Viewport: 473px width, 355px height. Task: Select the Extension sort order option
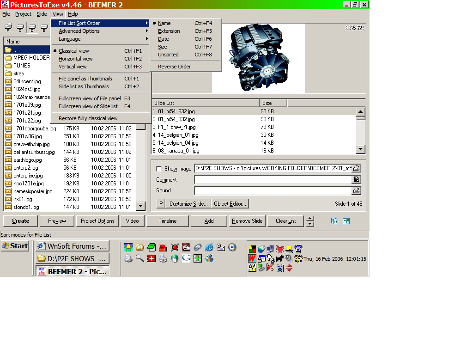[x=169, y=31]
